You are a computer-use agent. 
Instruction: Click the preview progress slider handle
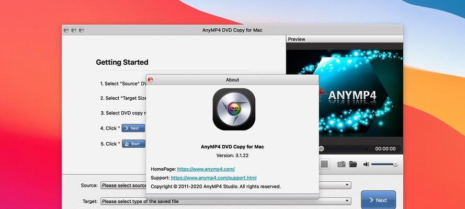coord(321,148)
